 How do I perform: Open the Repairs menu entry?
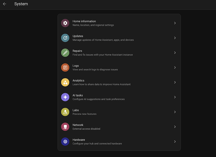click(x=119, y=53)
